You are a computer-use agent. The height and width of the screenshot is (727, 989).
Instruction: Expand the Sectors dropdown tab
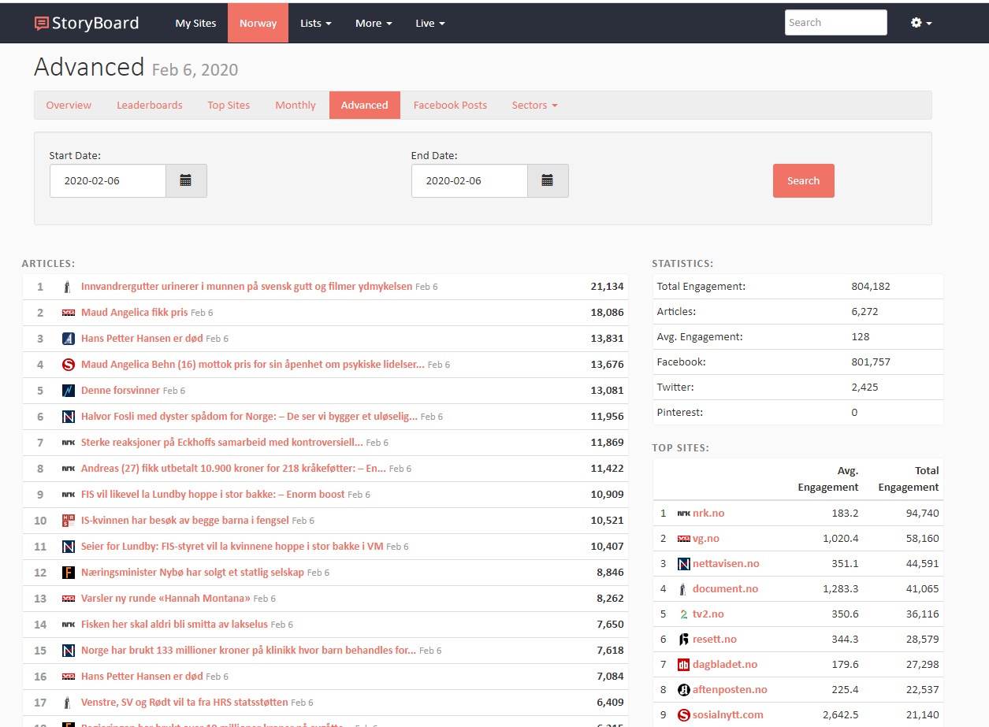(534, 105)
